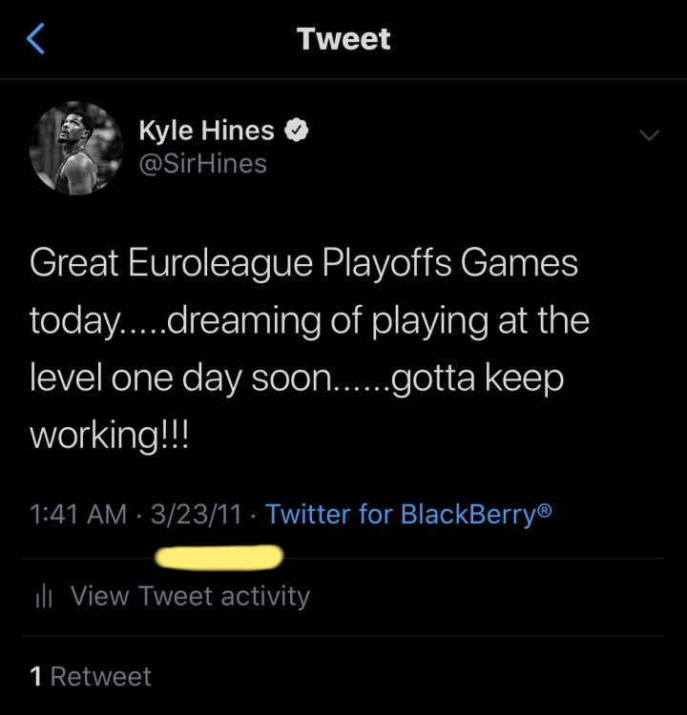
Task: Click the tweet line starting with today
Action: pos(309,321)
